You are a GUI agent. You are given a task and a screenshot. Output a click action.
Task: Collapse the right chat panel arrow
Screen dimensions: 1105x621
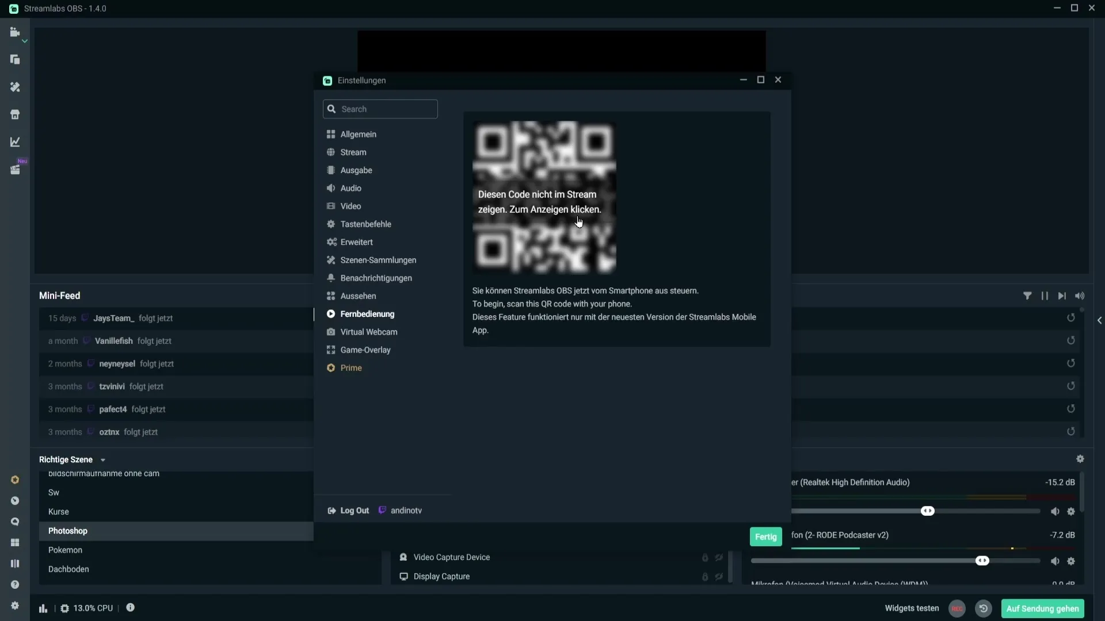pyautogui.click(x=1099, y=320)
